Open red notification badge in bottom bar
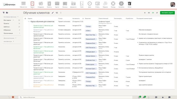177x99 pixels. [13, 97]
